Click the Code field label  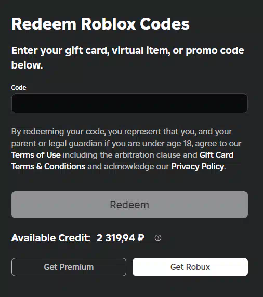point(19,88)
